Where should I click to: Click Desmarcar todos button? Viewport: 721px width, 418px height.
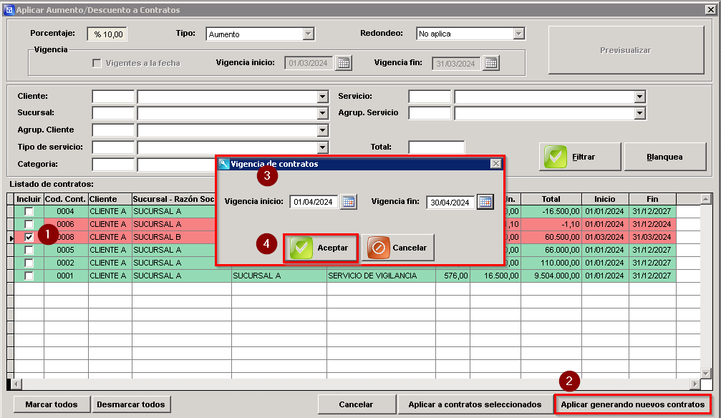131,404
